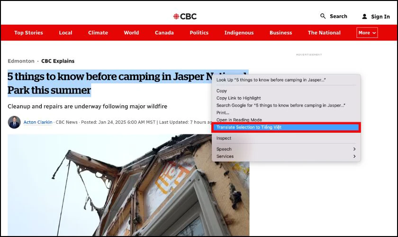398x237 pixels.
Task: Go to the Politics section
Action: click(199, 33)
